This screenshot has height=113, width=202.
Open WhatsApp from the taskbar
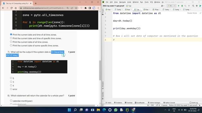116,110
